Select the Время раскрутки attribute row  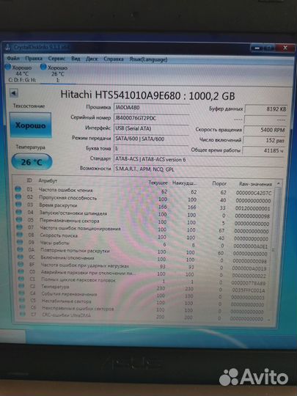143,206
